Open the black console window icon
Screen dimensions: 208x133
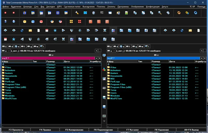102,13
